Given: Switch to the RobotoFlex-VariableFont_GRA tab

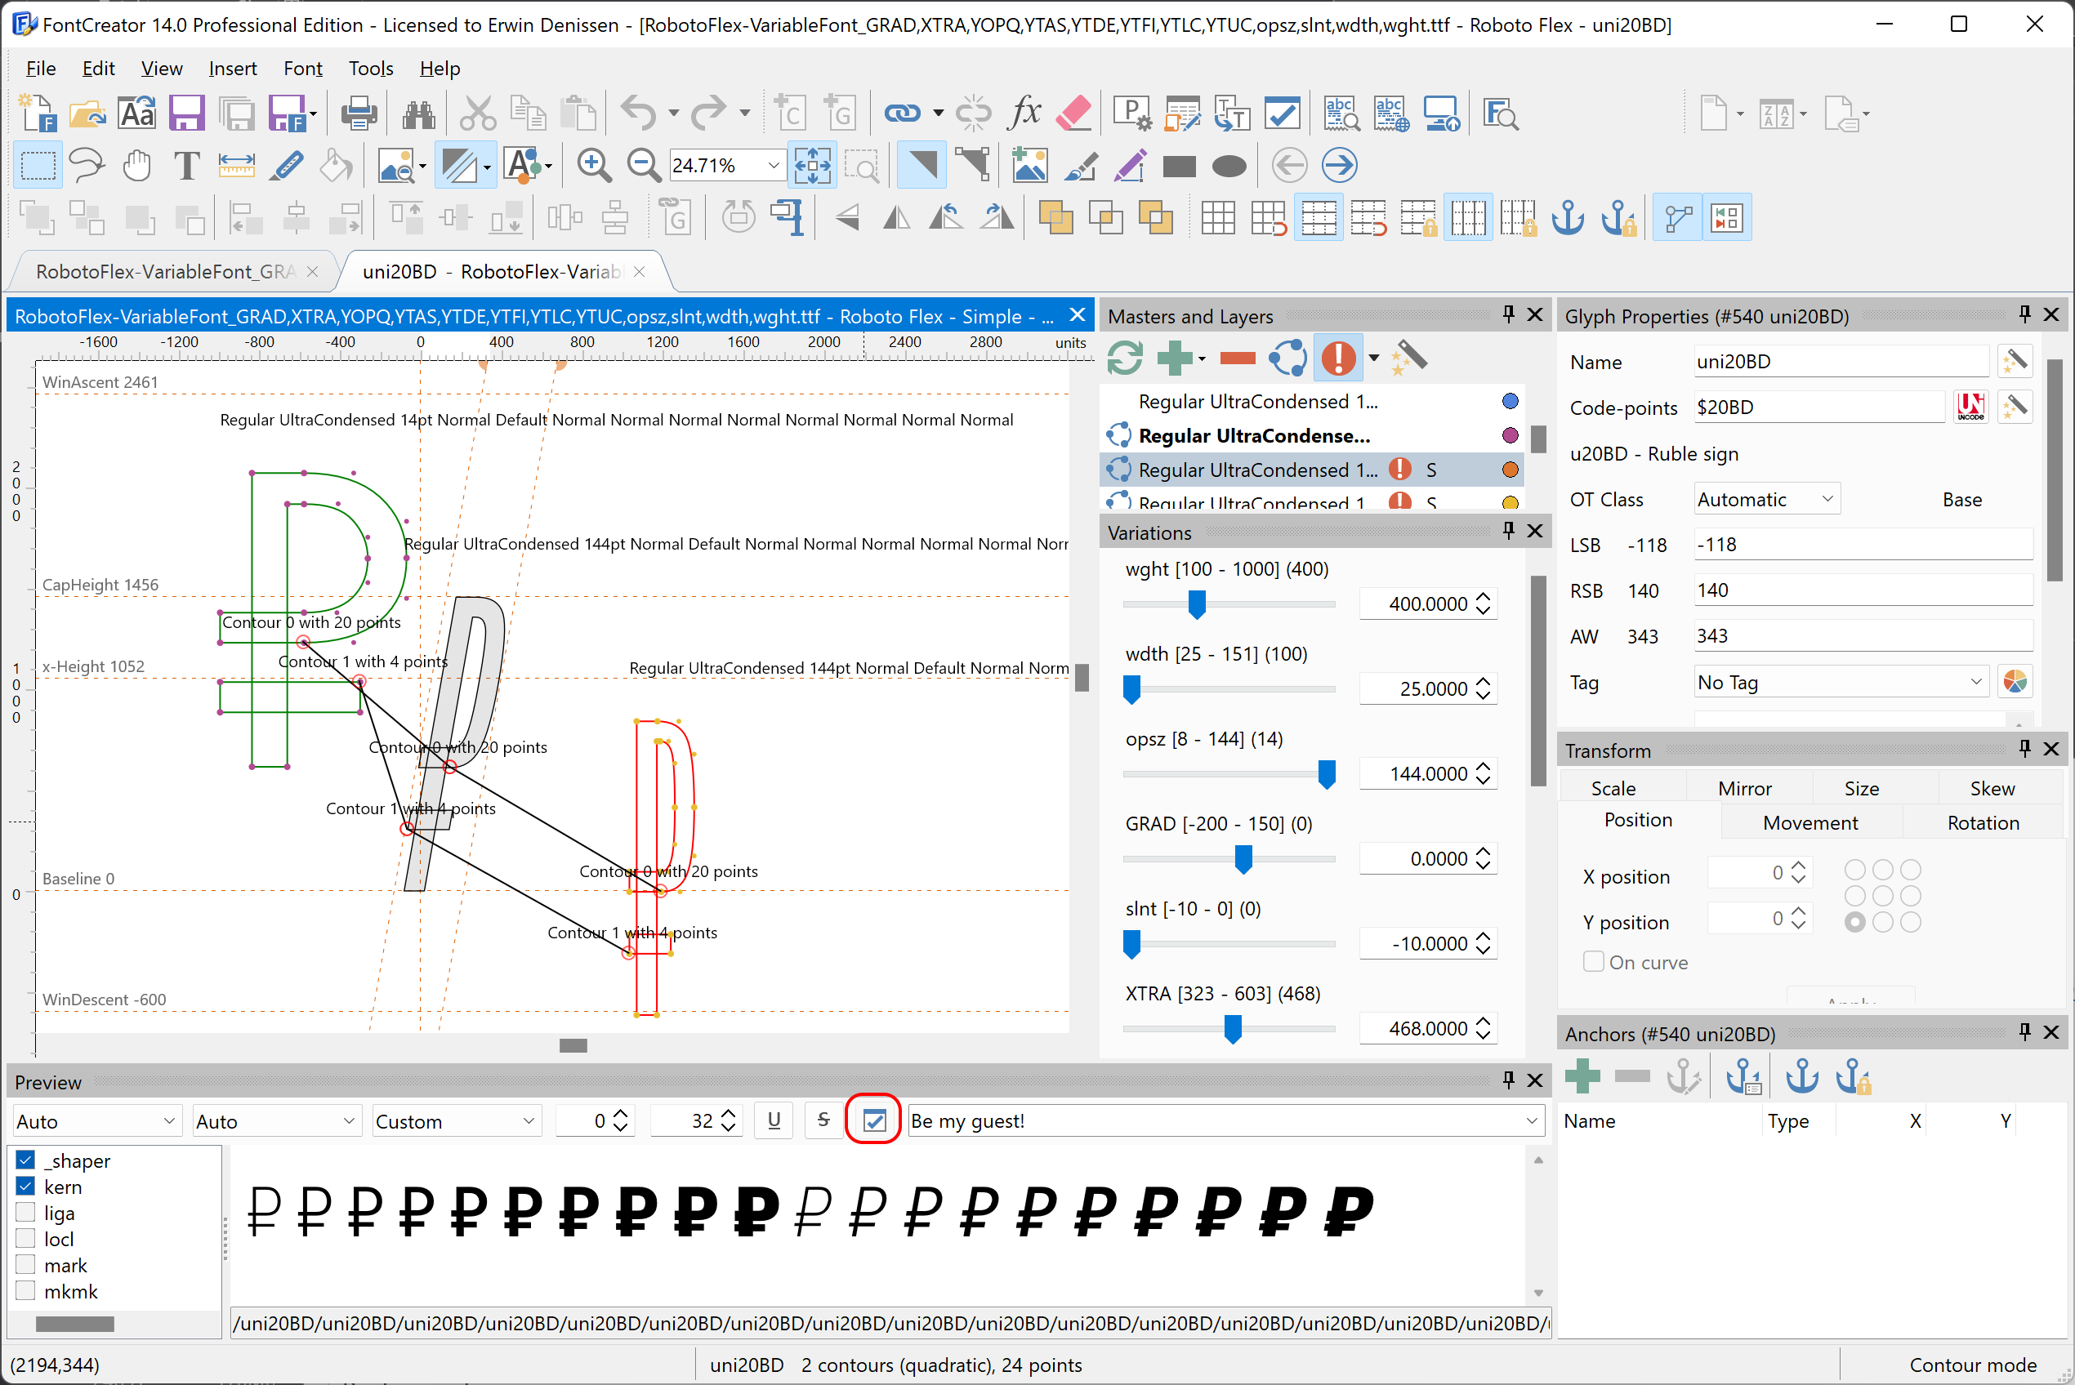Looking at the screenshot, I should pyautogui.click(x=165, y=271).
